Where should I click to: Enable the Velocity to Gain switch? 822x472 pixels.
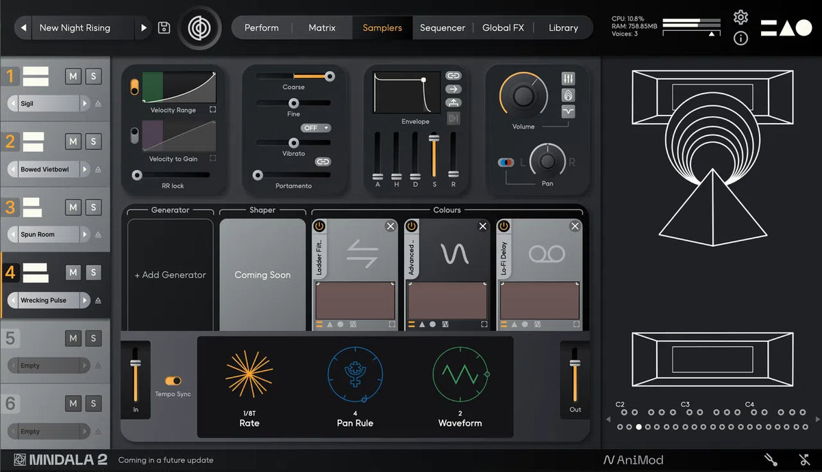pos(134,135)
